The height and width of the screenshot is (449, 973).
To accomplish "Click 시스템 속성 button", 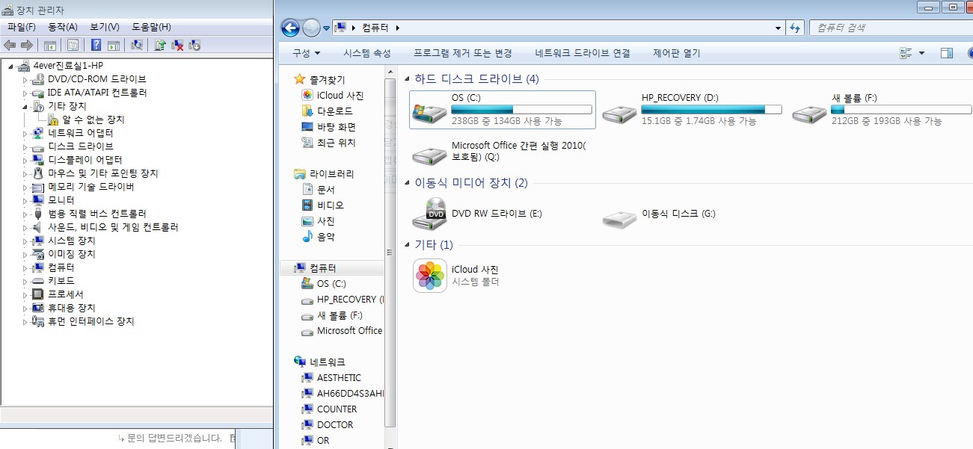I will click(367, 53).
